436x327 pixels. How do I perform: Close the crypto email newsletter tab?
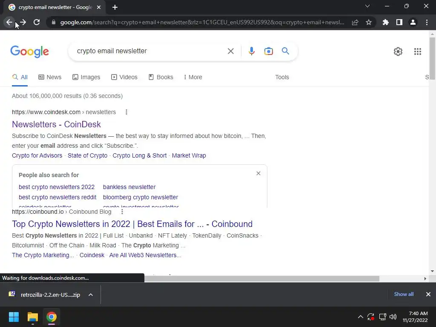pos(99,8)
